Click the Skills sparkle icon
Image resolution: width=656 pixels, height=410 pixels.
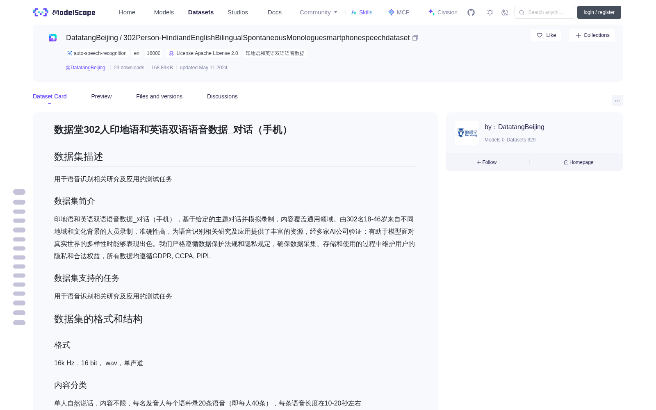point(354,12)
